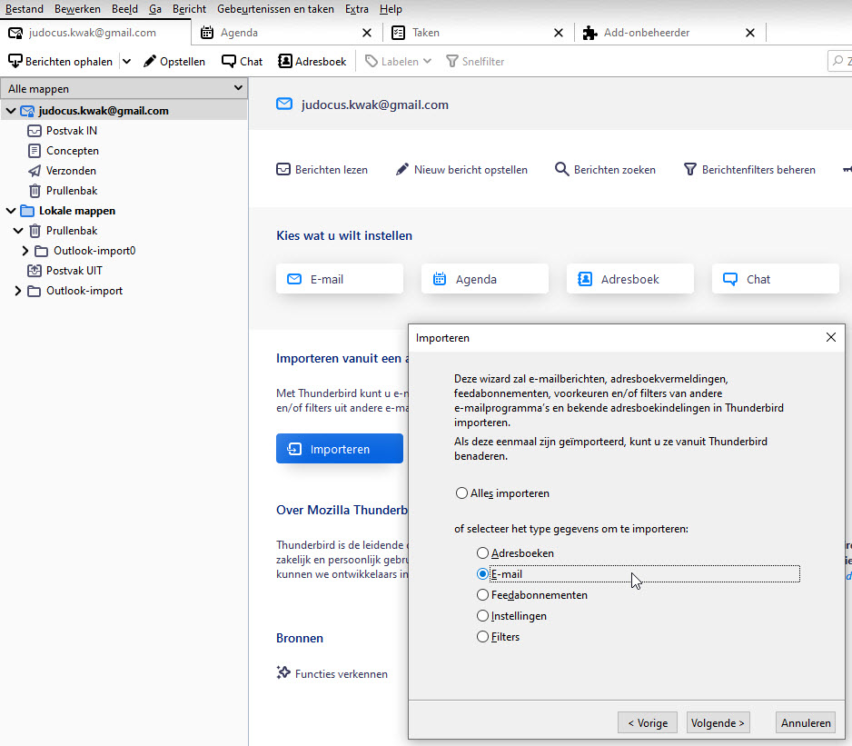Image resolution: width=852 pixels, height=746 pixels.
Task: Select the judocus.kwak@gmail.com mail tab
Action: [95, 33]
